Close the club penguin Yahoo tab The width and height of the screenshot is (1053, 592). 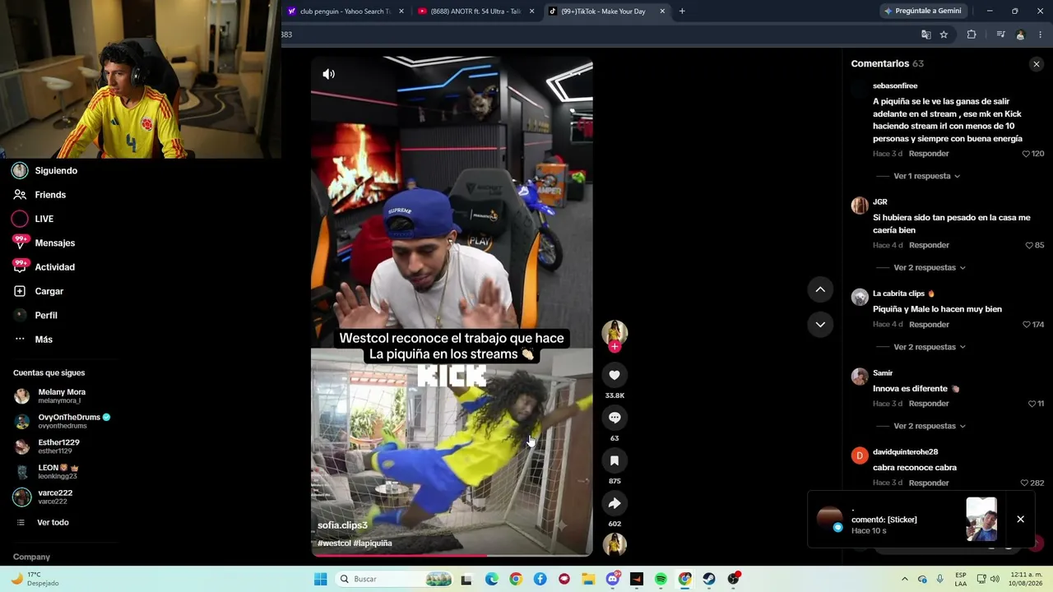point(401,12)
